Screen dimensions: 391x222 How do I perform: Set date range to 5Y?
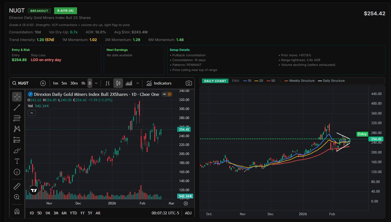point(90,213)
